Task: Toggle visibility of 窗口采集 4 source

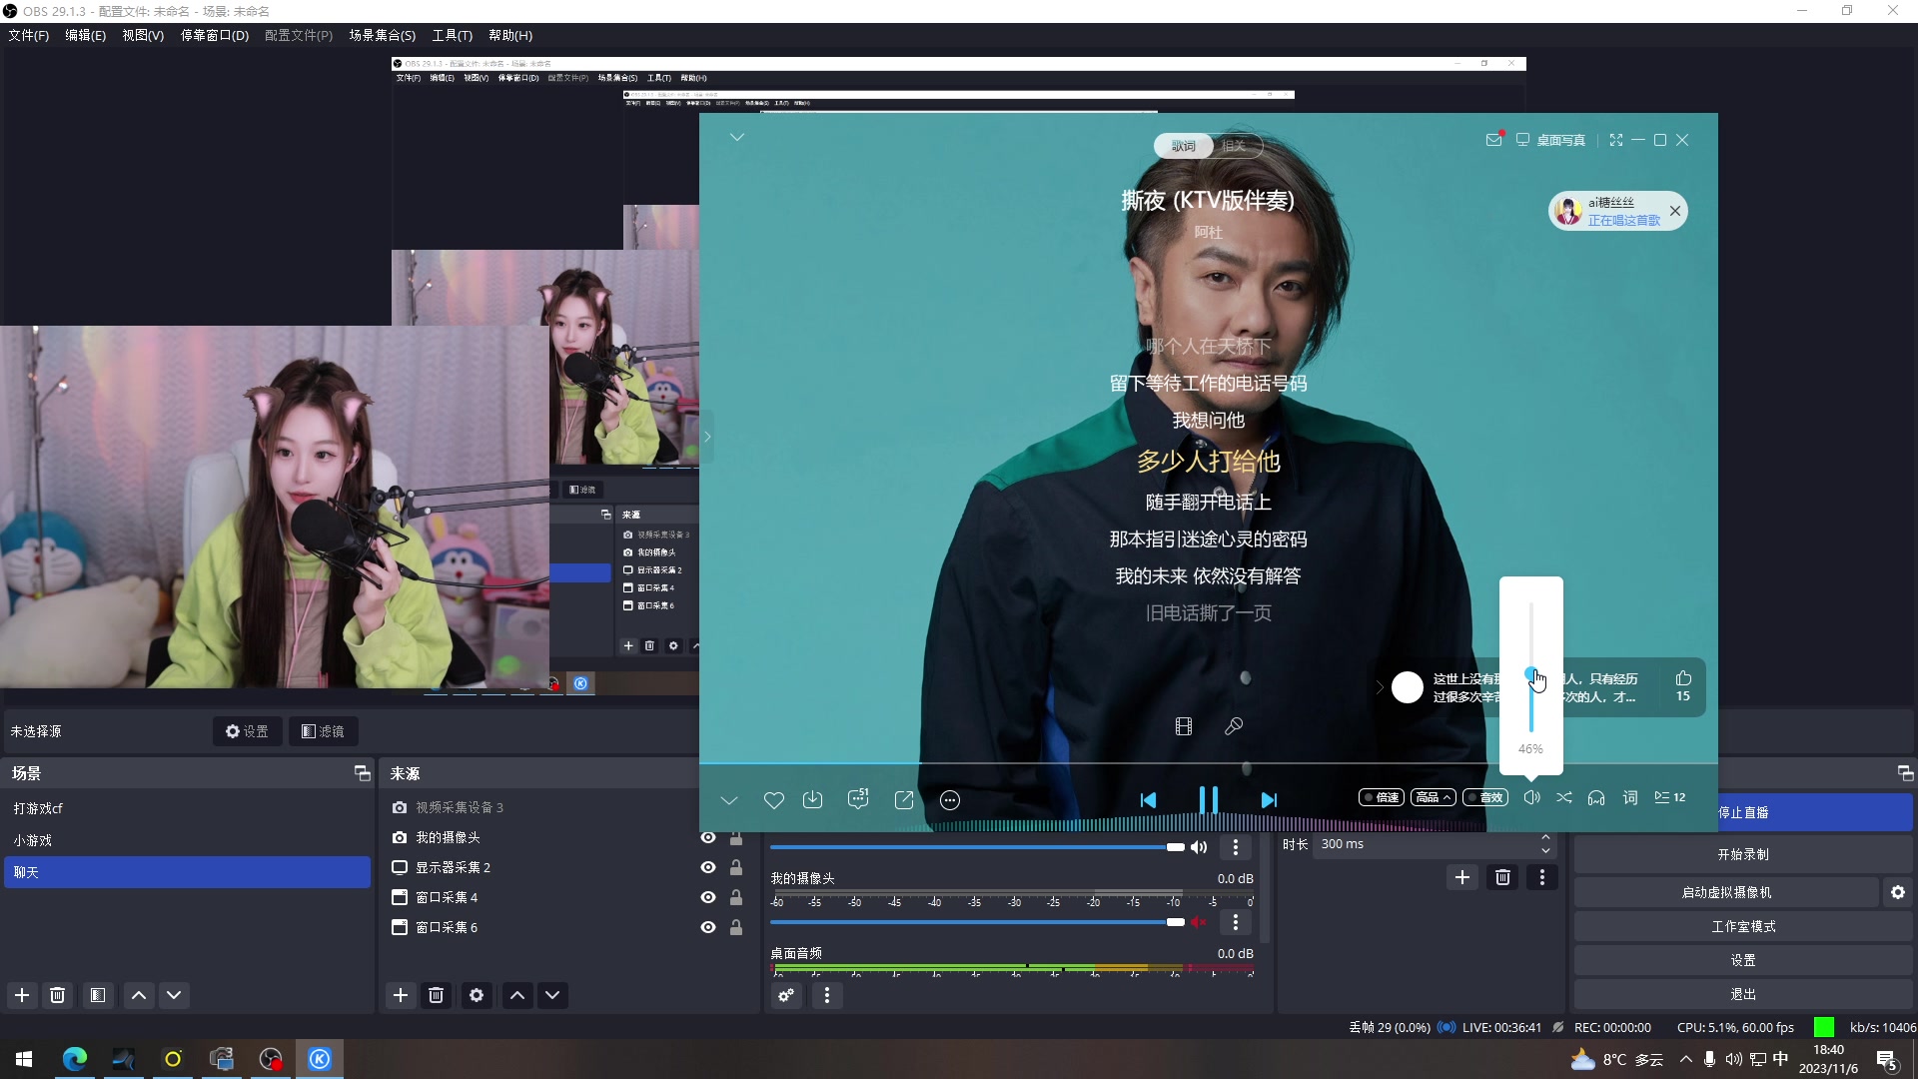Action: (708, 897)
